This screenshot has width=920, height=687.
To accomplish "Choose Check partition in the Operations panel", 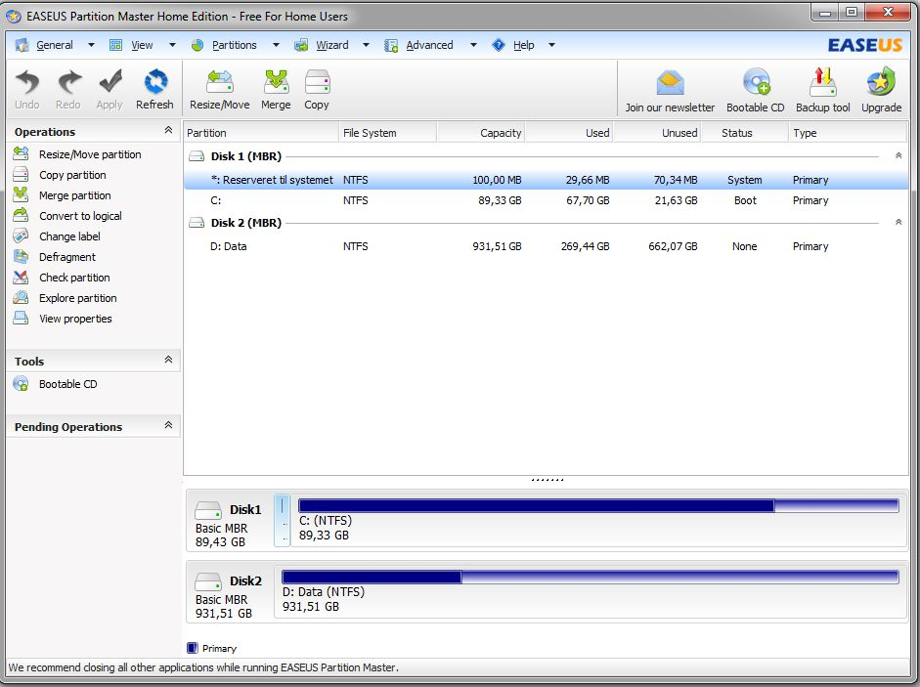I will (x=74, y=278).
